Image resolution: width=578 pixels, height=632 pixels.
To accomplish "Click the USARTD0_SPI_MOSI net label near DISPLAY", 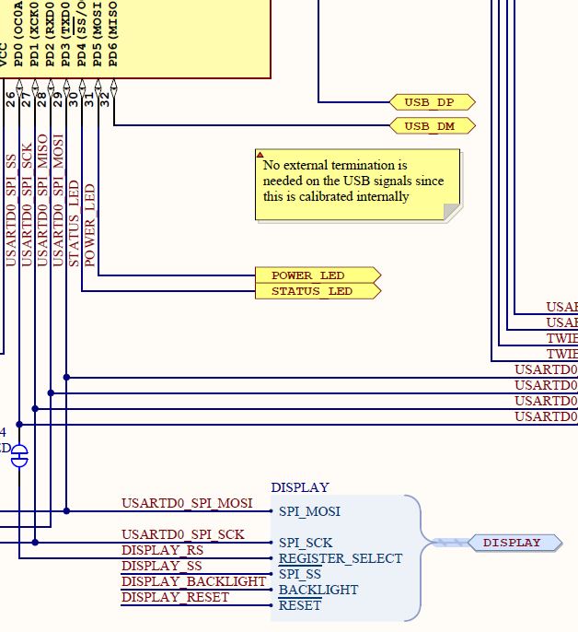I will tap(187, 503).
